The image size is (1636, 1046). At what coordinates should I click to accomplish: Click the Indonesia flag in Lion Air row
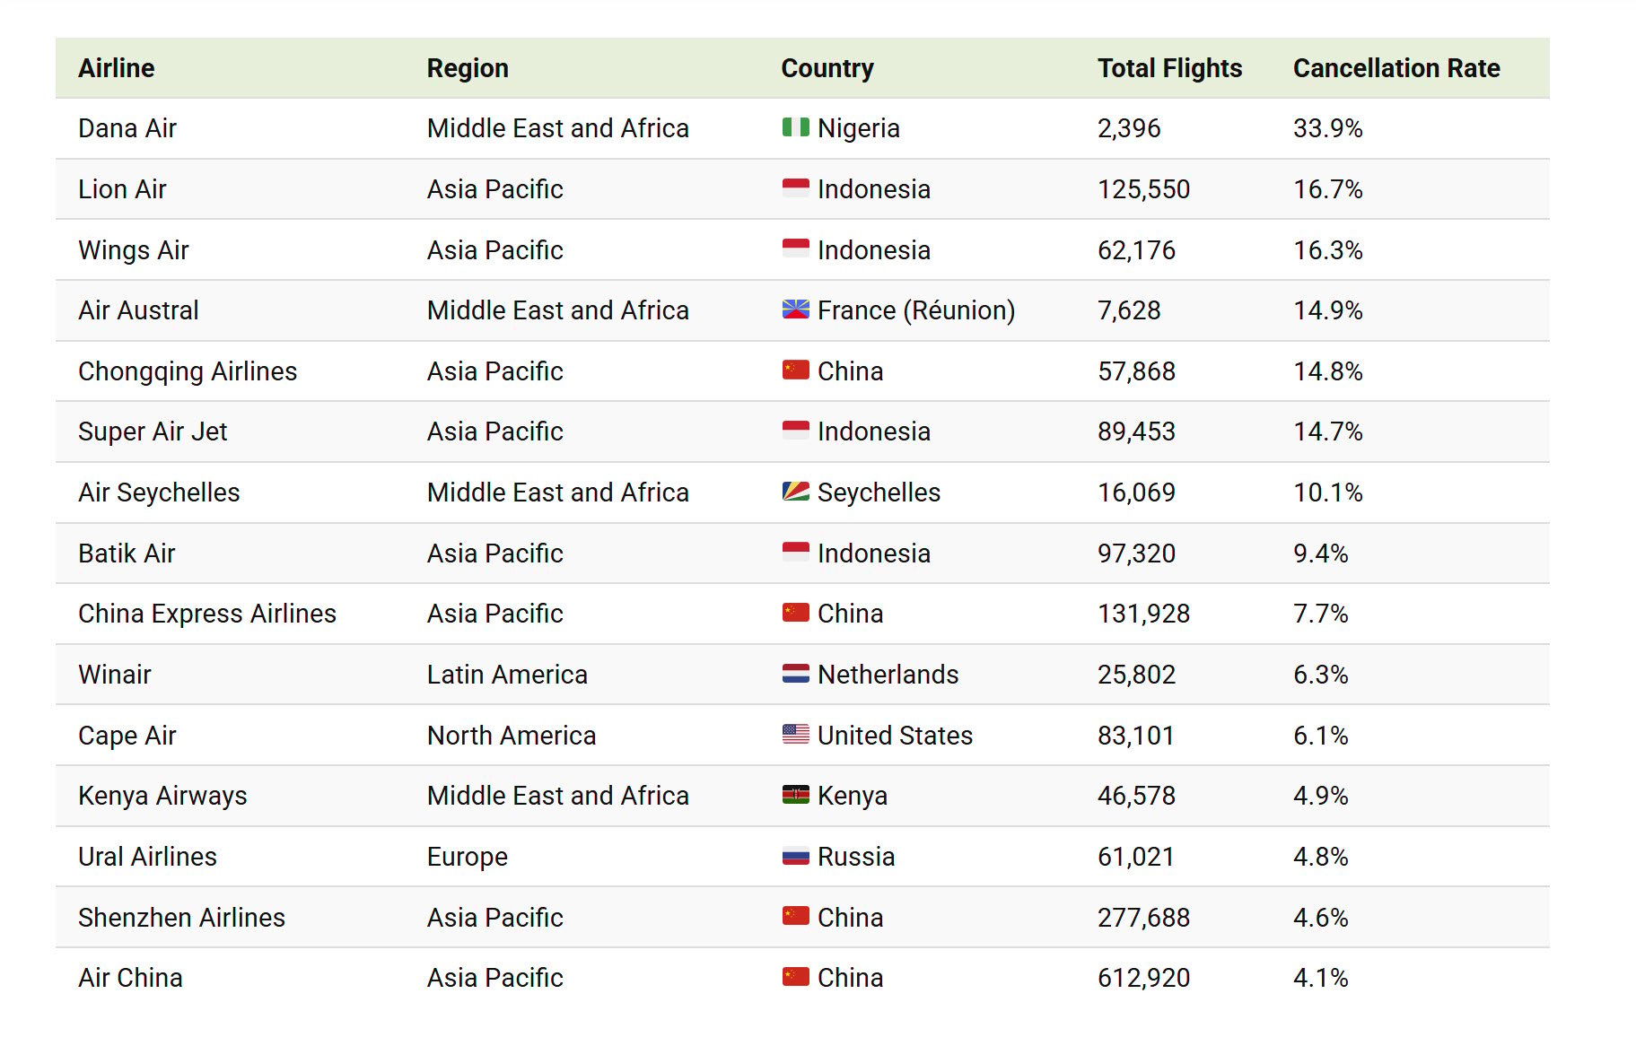pyautogui.click(x=795, y=188)
